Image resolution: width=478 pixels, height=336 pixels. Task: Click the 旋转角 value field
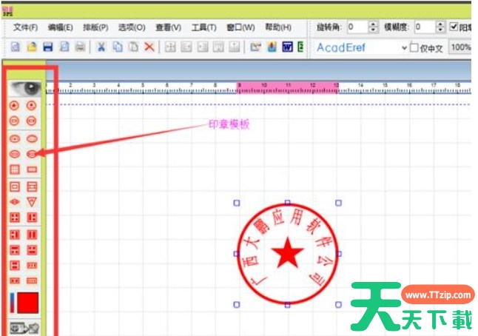pos(358,27)
